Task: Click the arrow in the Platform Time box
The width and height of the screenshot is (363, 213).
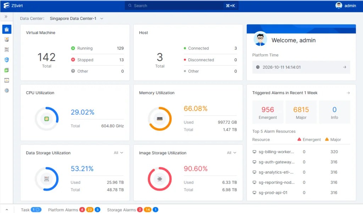Action: [x=345, y=67]
